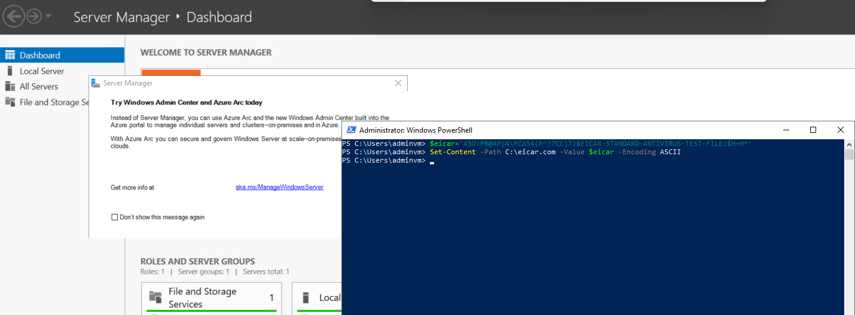Click the All Servers icon in the sidebar
This screenshot has height=315, width=855.
[10, 86]
